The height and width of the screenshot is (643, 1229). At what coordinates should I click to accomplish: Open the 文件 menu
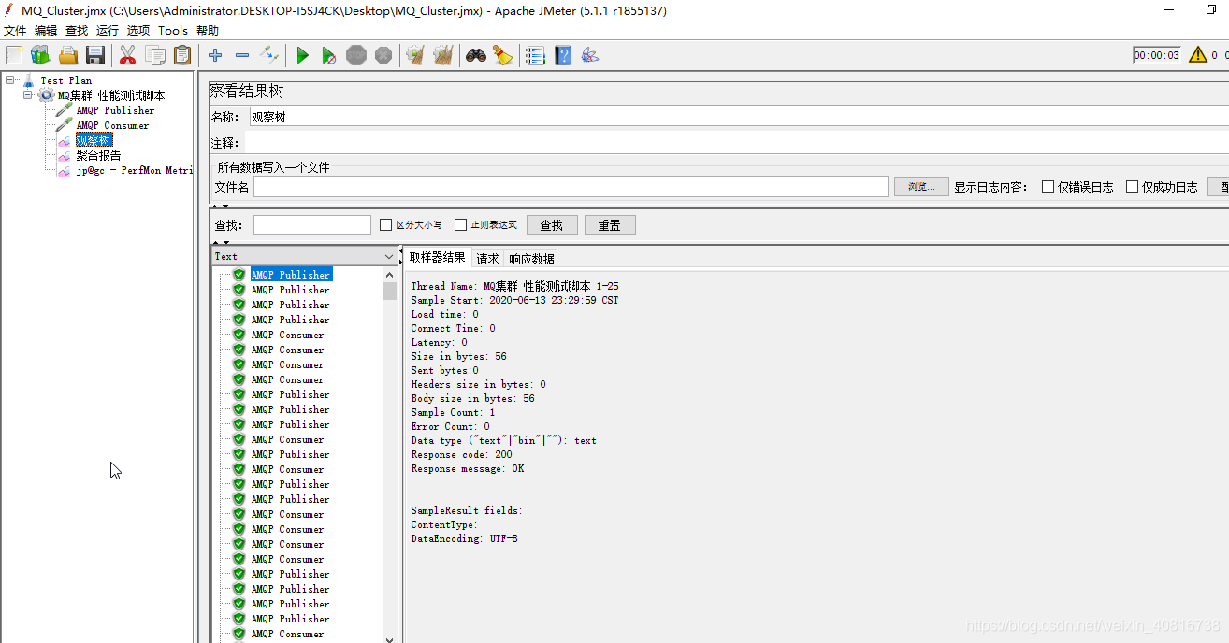tap(15, 30)
